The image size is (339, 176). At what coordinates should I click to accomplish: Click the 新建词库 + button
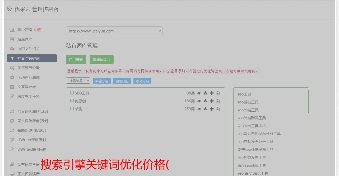(x=101, y=60)
